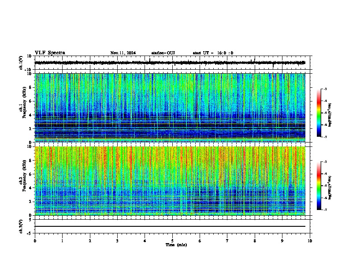
Task: Click time-axis tick label '2' at the bottom
Action: pyautogui.click(x=90, y=241)
